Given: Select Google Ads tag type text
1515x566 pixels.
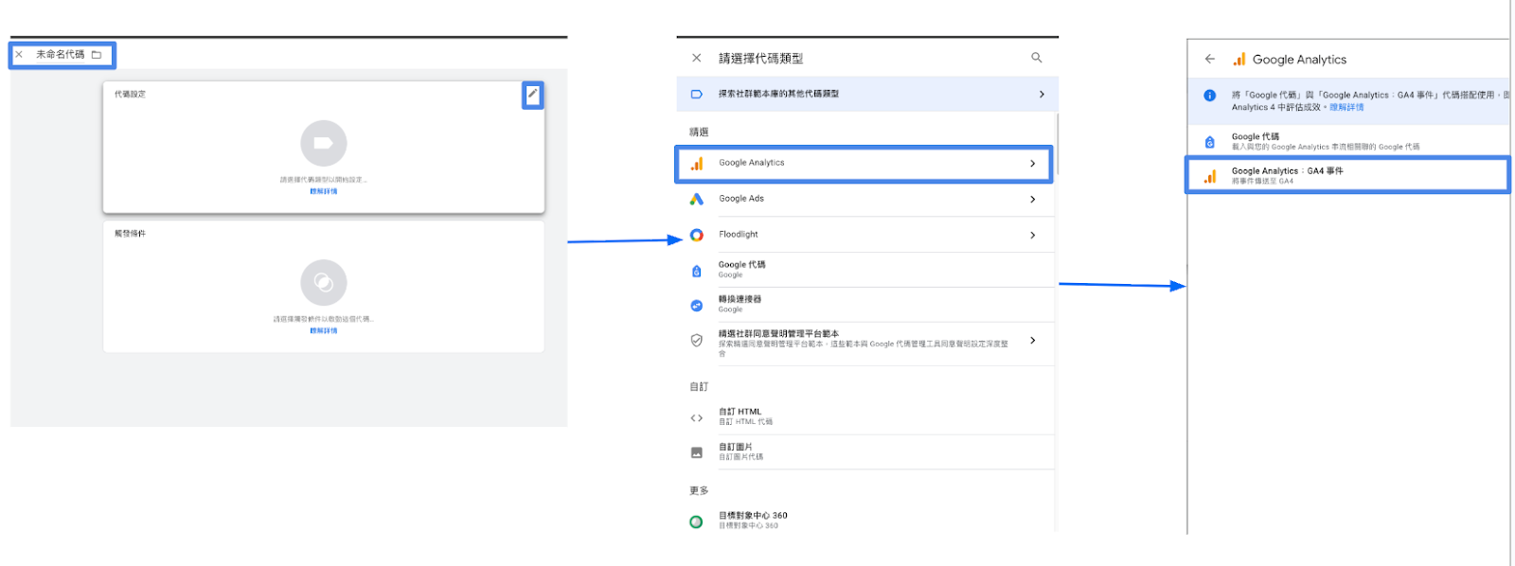Looking at the screenshot, I should (x=741, y=199).
